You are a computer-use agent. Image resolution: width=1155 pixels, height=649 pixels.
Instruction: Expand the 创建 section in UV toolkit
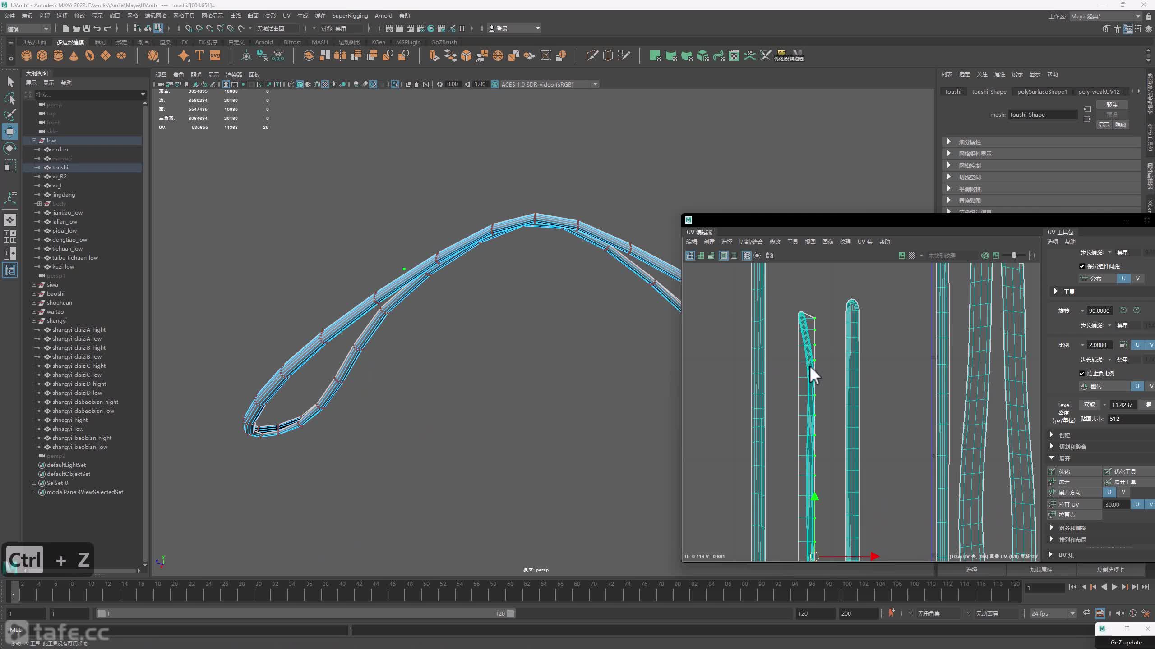click(1052, 435)
